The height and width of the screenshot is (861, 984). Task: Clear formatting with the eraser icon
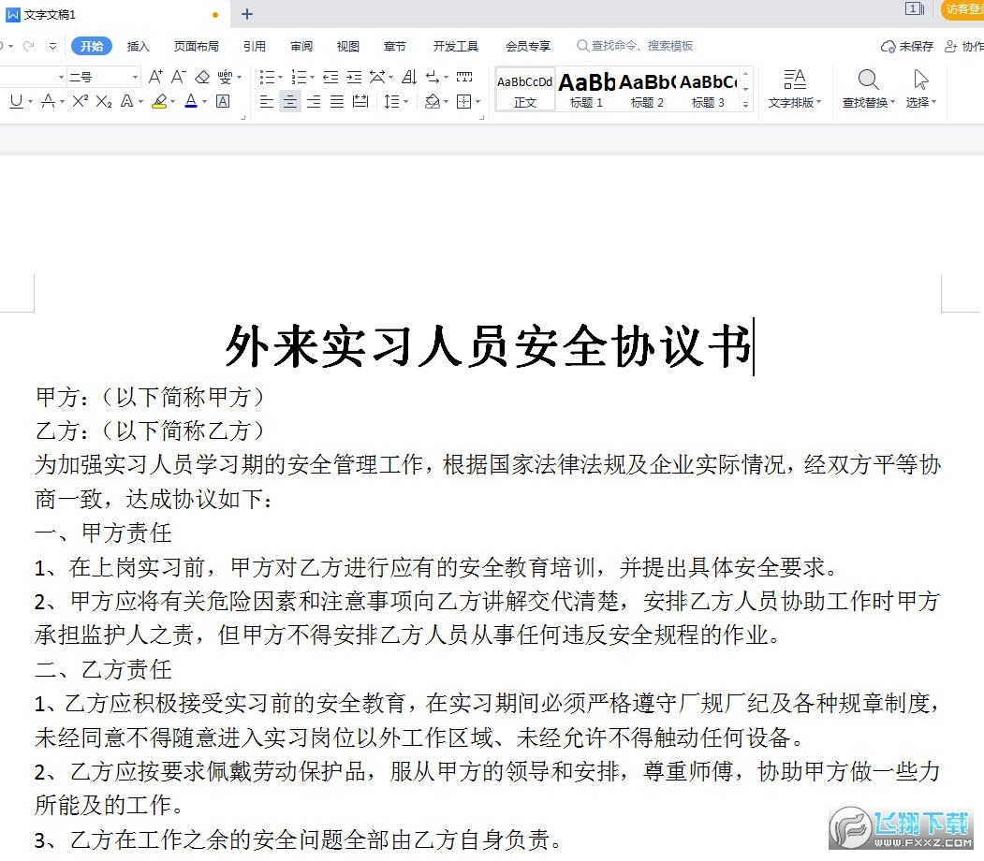[202, 77]
